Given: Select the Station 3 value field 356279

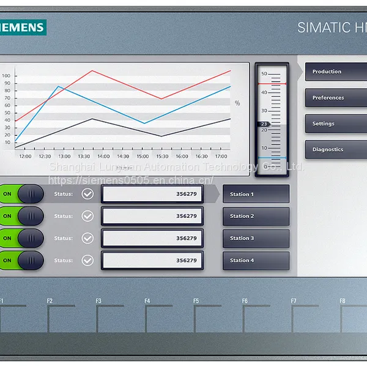Looking at the screenshot, I should pyautogui.click(x=152, y=239).
